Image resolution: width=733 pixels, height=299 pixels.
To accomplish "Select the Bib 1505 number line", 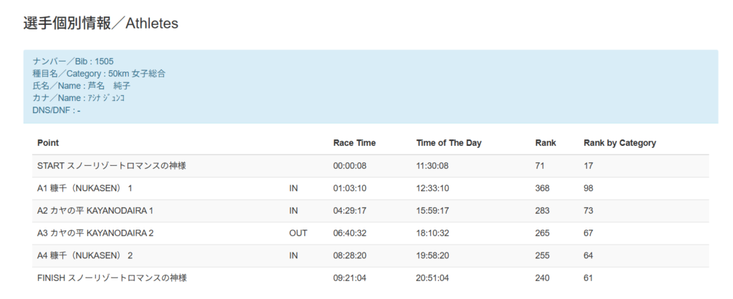I will pyautogui.click(x=73, y=62).
